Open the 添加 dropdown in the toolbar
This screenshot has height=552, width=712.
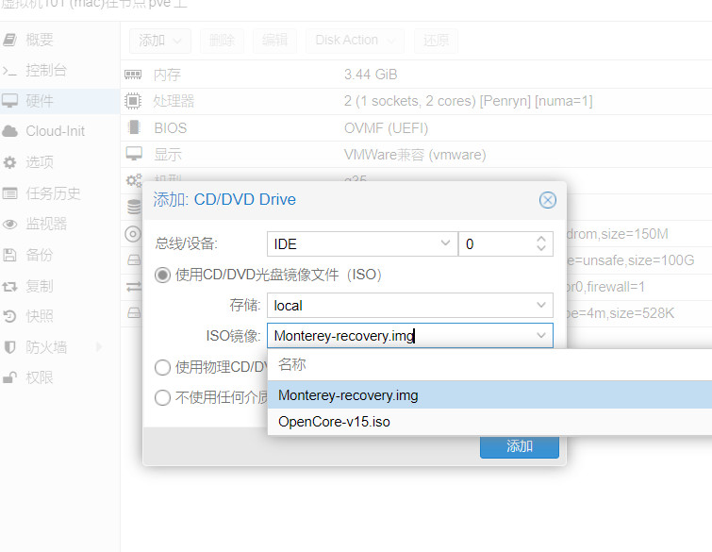(159, 41)
